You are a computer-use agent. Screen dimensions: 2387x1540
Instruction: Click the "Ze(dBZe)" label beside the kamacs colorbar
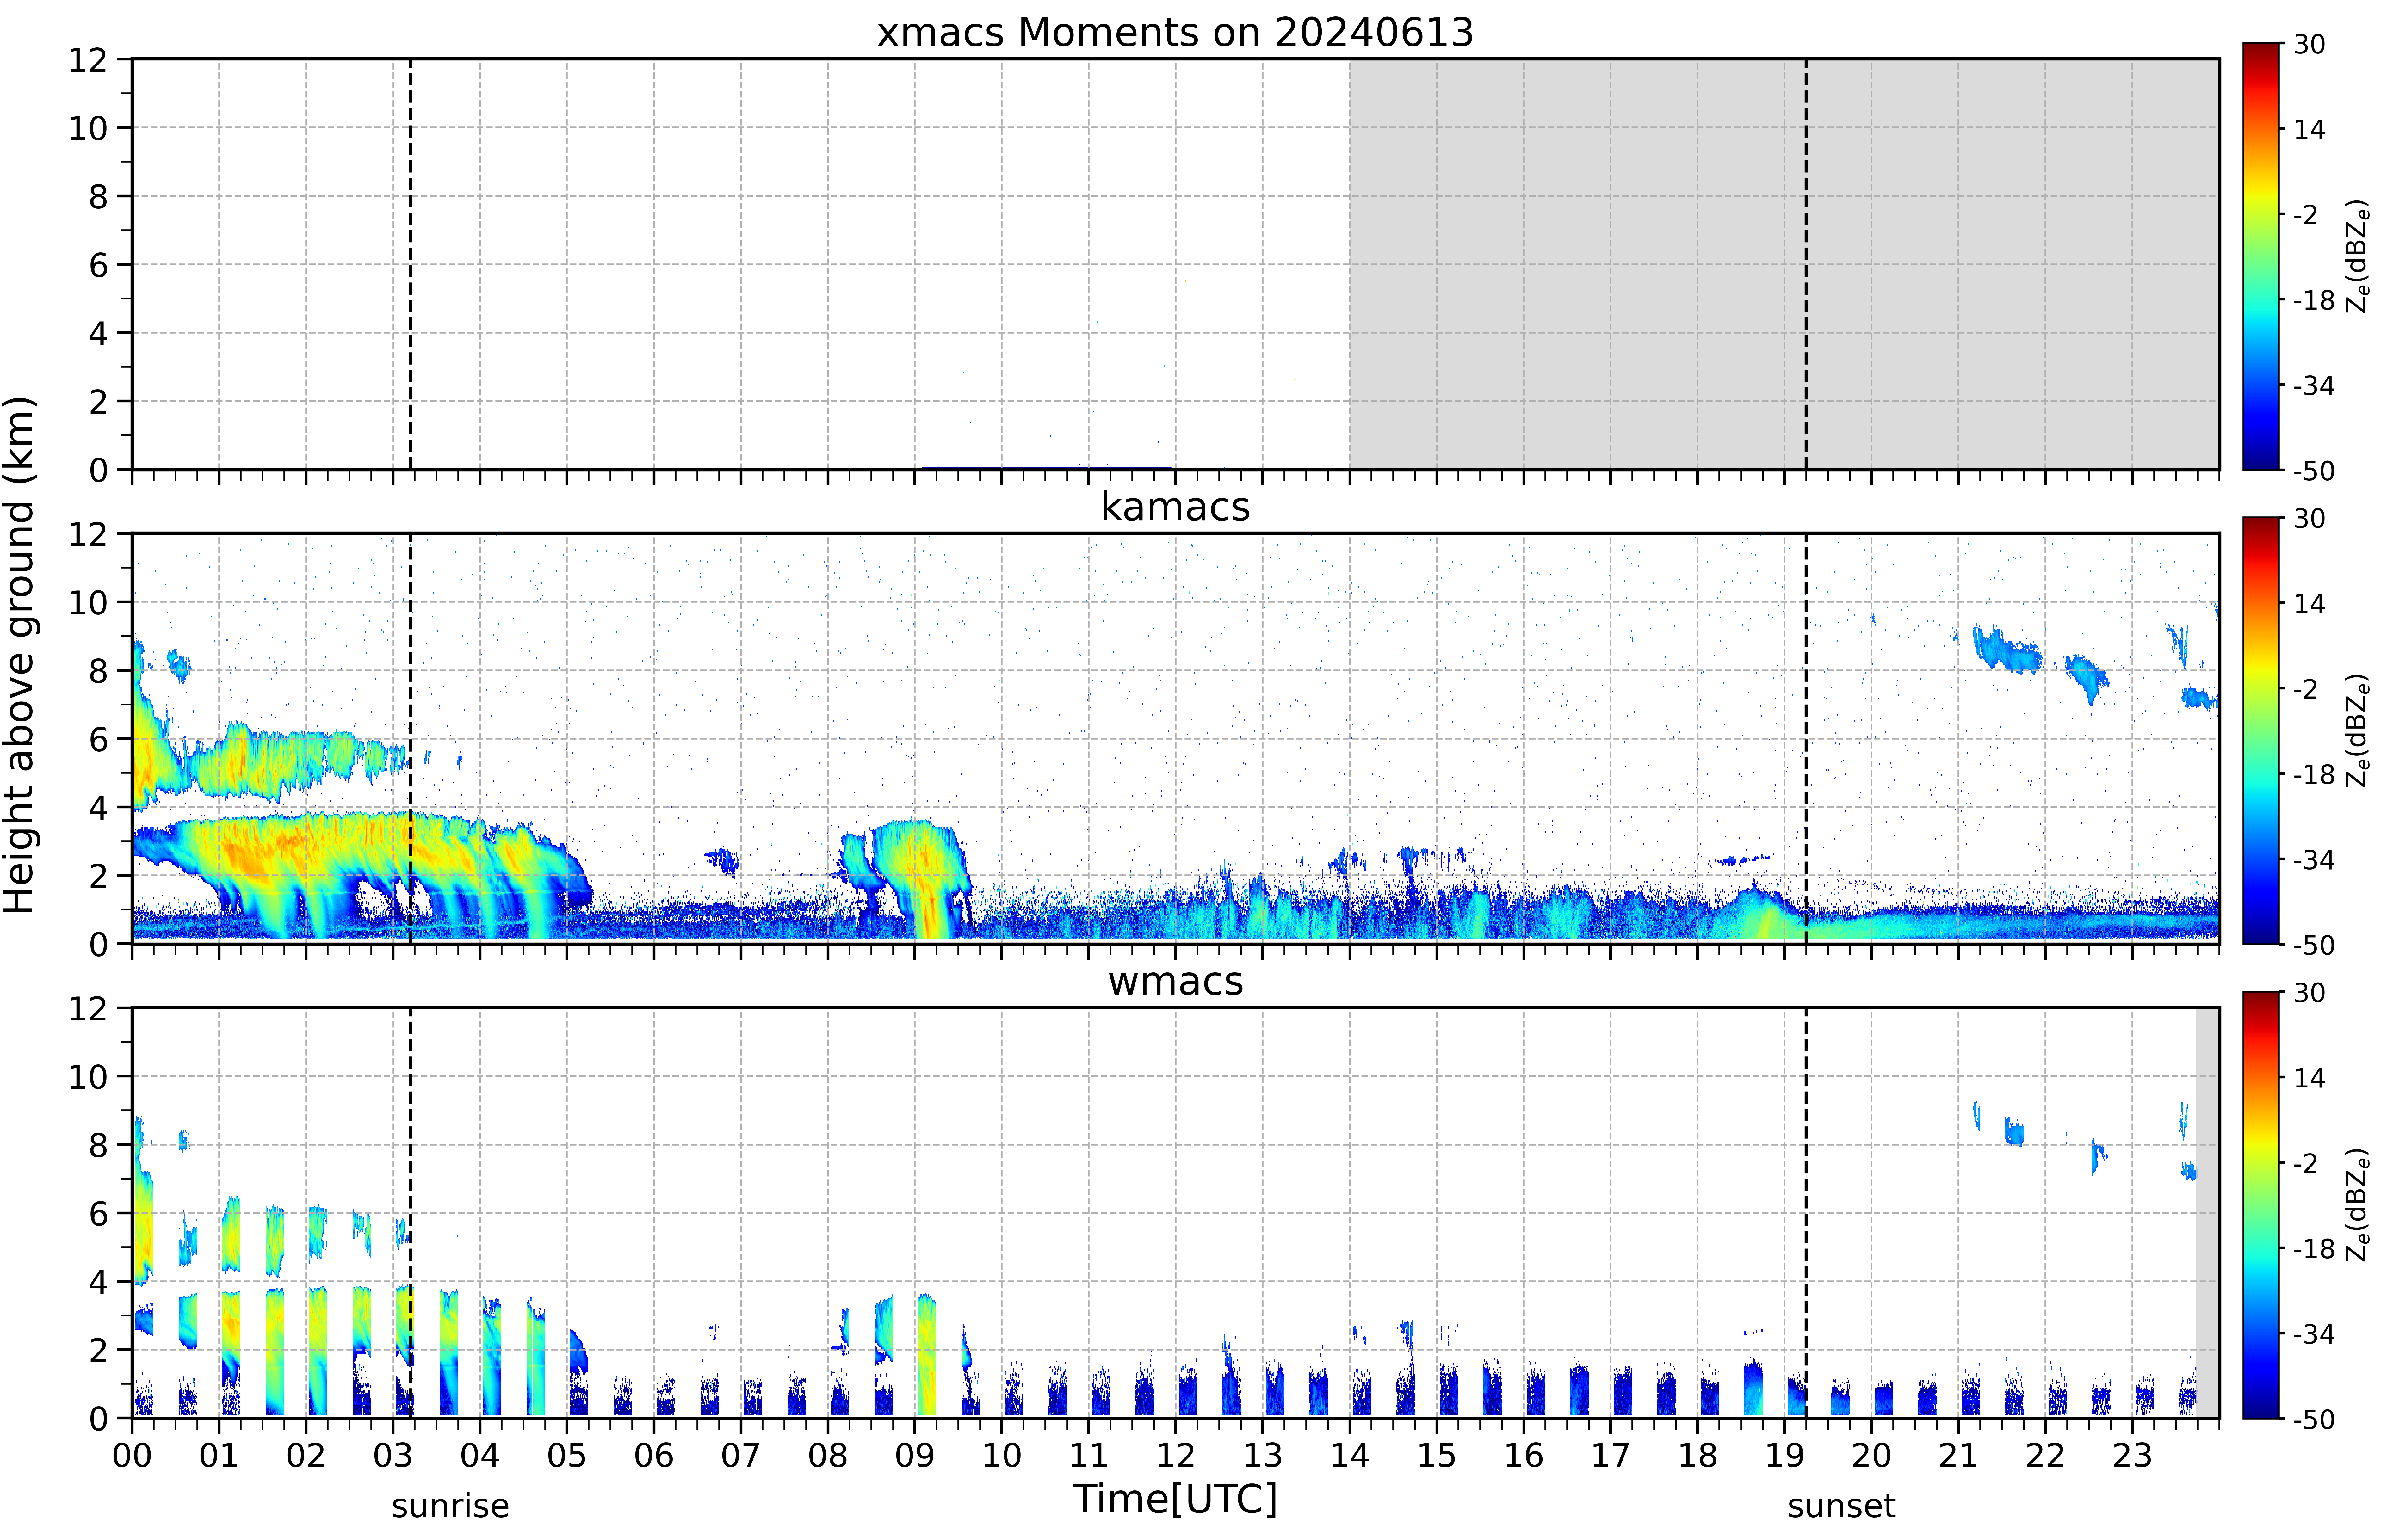click(2358, 730)
